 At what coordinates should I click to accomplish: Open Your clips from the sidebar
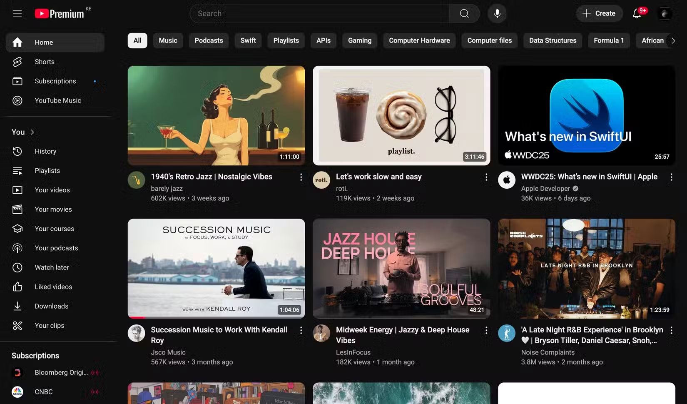click(x=49, y=325)
